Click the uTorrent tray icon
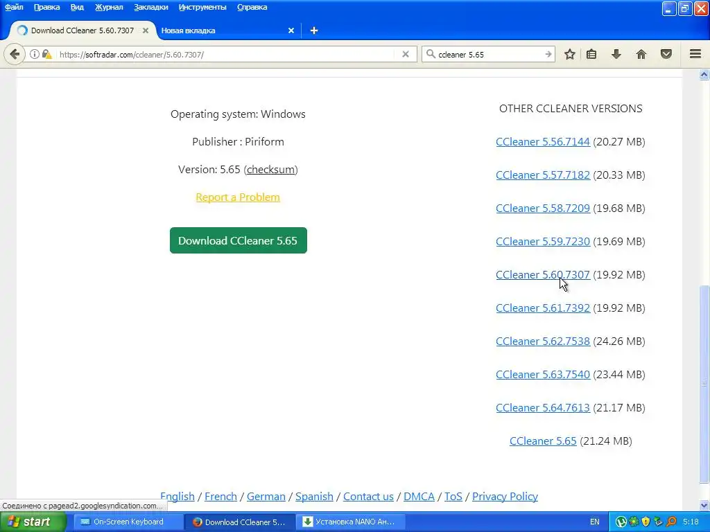Image resolution: width=710 pixels, height=532 pixels. point(621,522)
